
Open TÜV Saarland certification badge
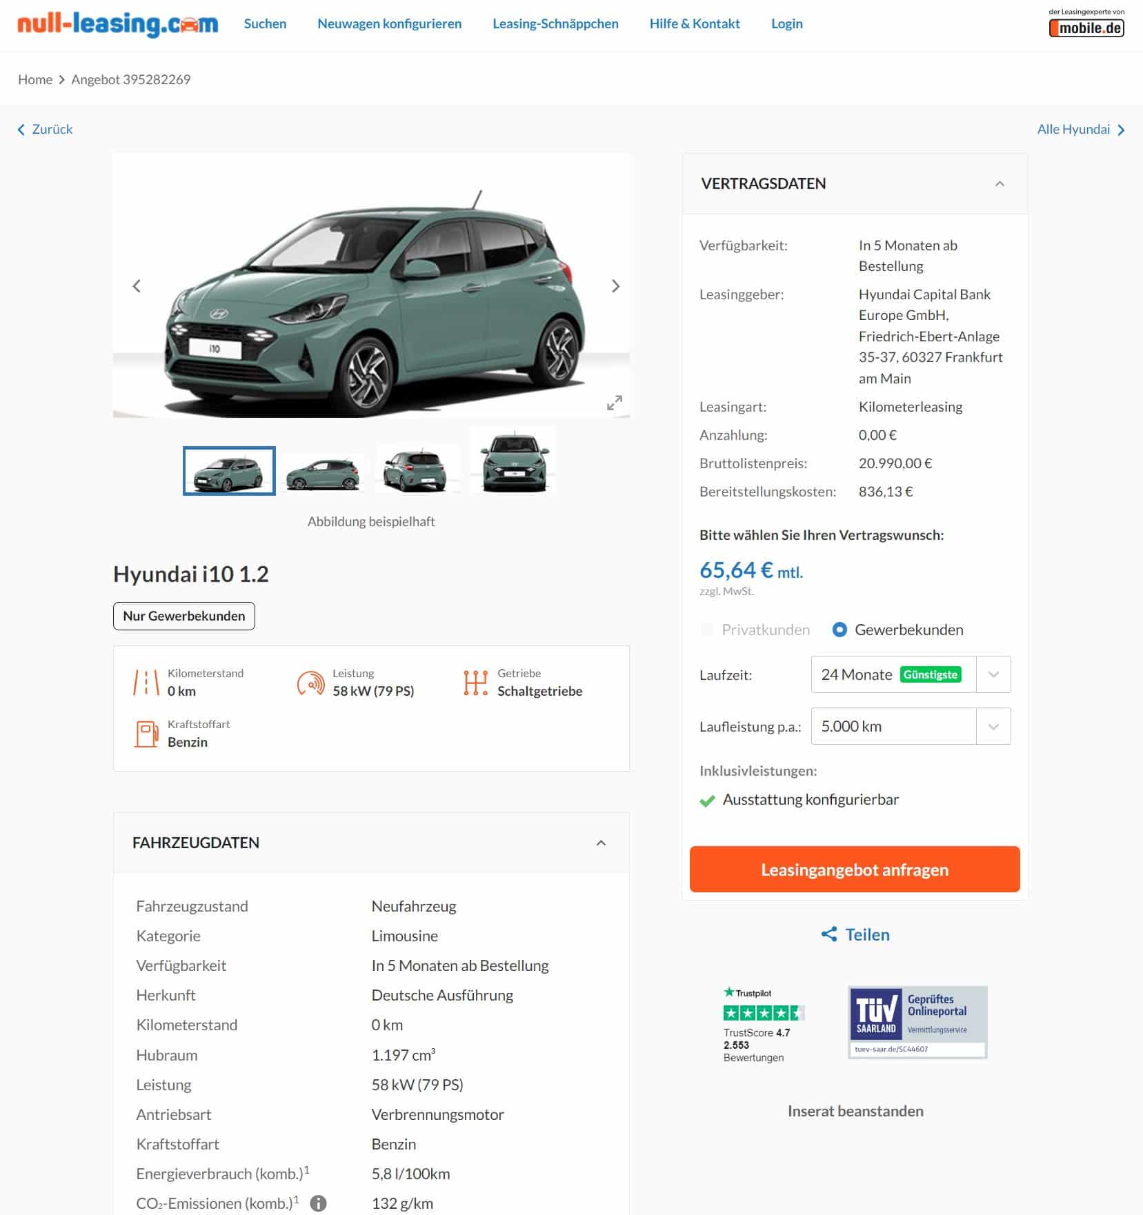(917, 1022)
